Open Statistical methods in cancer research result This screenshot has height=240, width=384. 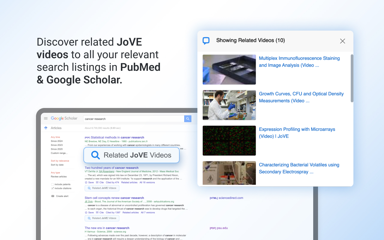117,137
